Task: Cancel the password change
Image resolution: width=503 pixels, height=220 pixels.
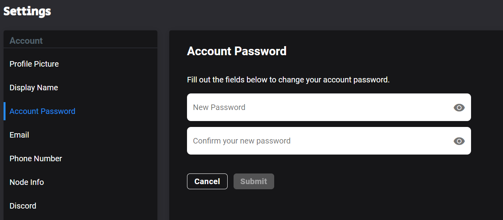Action: tap(207, 181)
